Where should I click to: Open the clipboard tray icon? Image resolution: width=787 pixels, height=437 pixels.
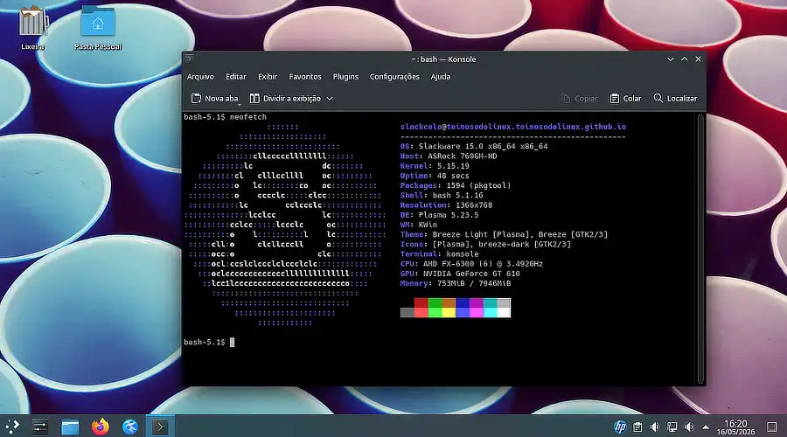[x=637, y=427]
